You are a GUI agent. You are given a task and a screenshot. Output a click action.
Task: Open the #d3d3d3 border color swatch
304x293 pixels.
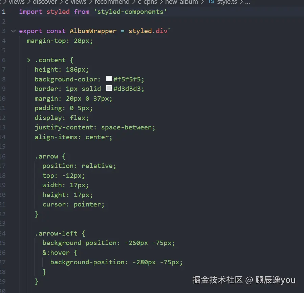pyautogui.click(x=109, y=89)
